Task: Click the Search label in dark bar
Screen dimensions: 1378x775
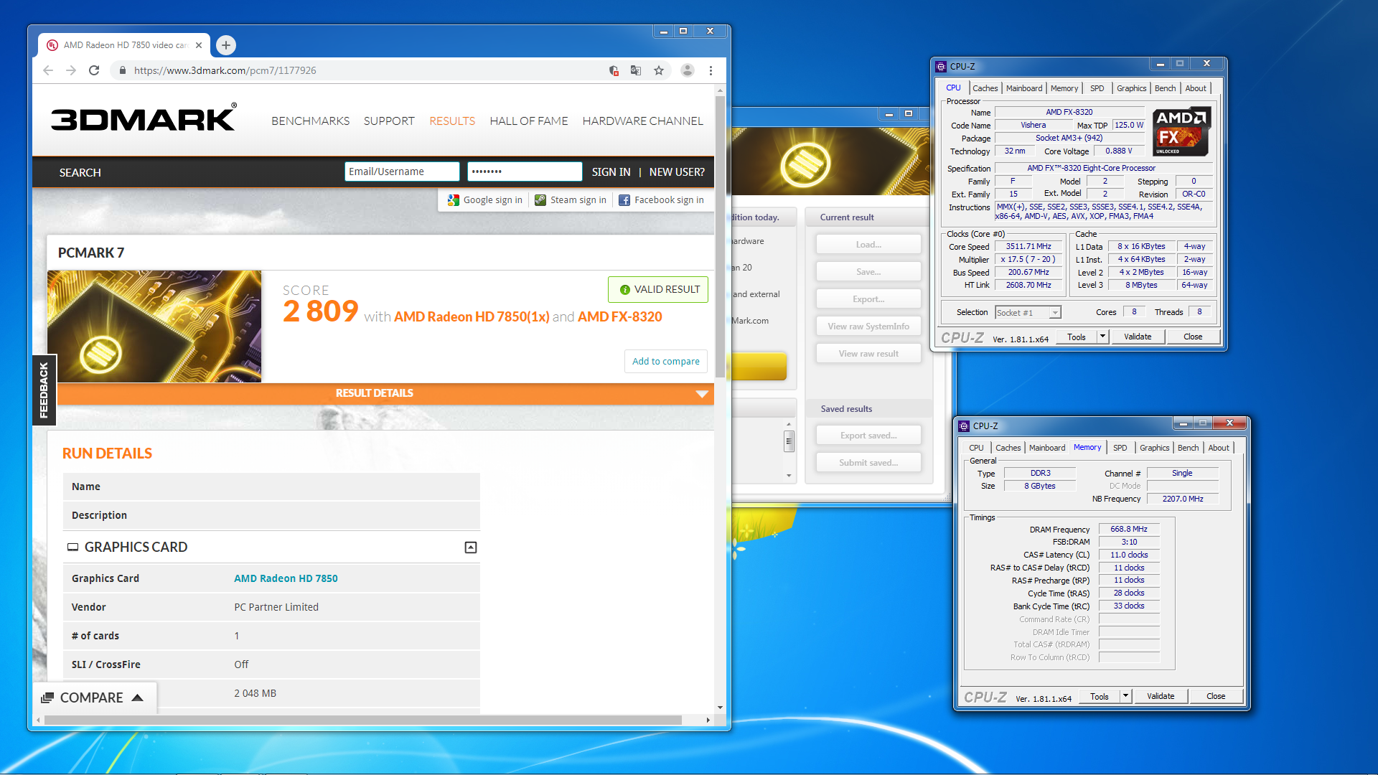Action: (80, 173)
